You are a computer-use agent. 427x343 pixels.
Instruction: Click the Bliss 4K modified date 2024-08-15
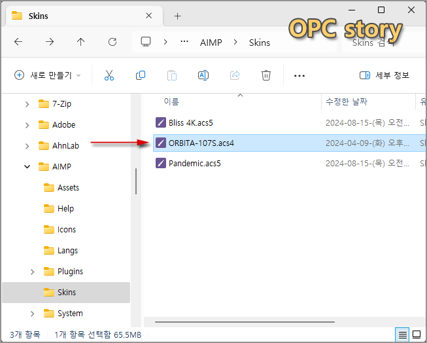[367, 122]
